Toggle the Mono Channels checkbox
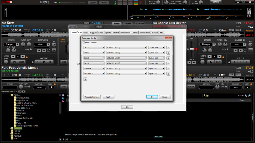The height and width of the screenshot is (143, 255). (84, 43)
